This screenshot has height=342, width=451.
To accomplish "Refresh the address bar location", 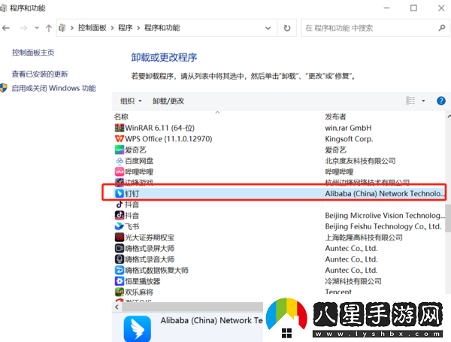I will click(x=287, y=28).
